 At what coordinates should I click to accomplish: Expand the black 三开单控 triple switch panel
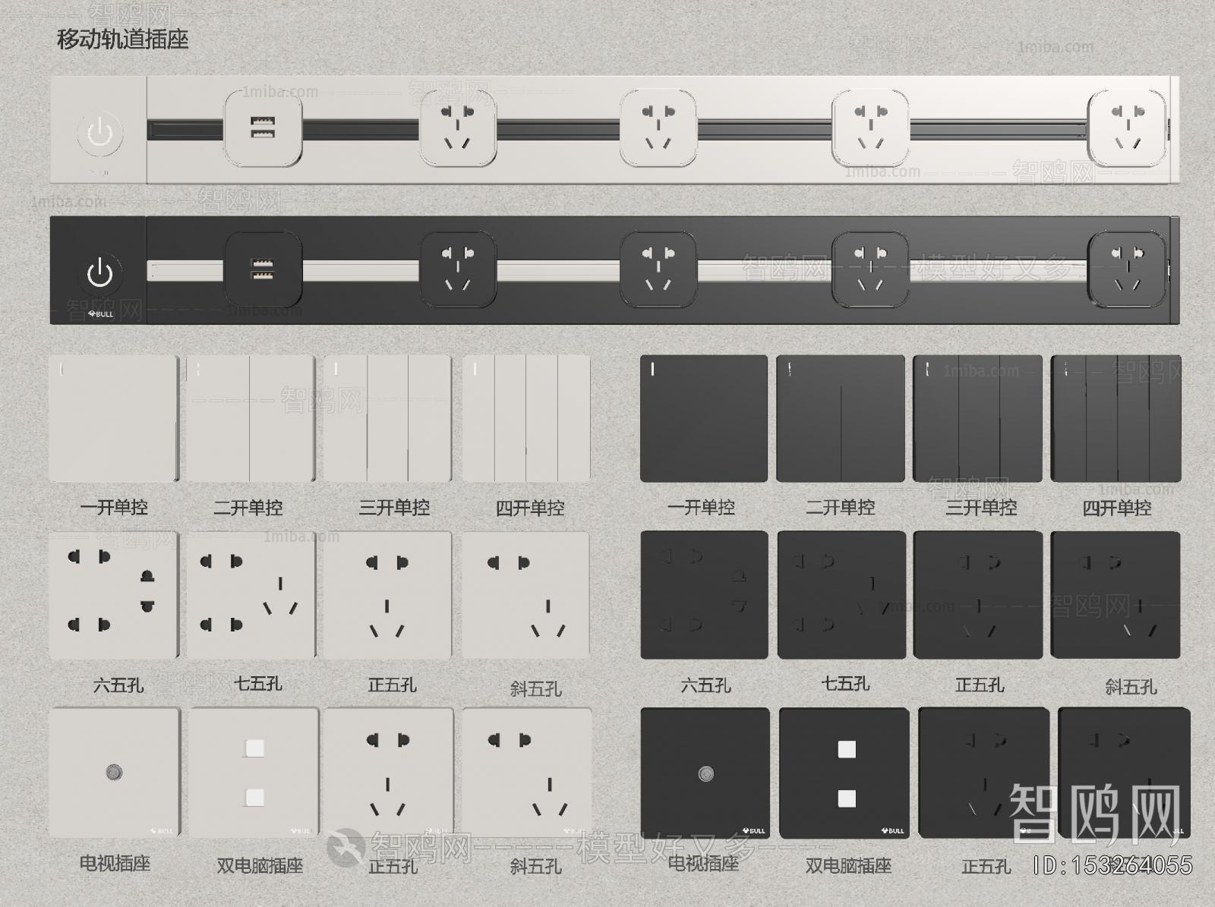[978, 417]
